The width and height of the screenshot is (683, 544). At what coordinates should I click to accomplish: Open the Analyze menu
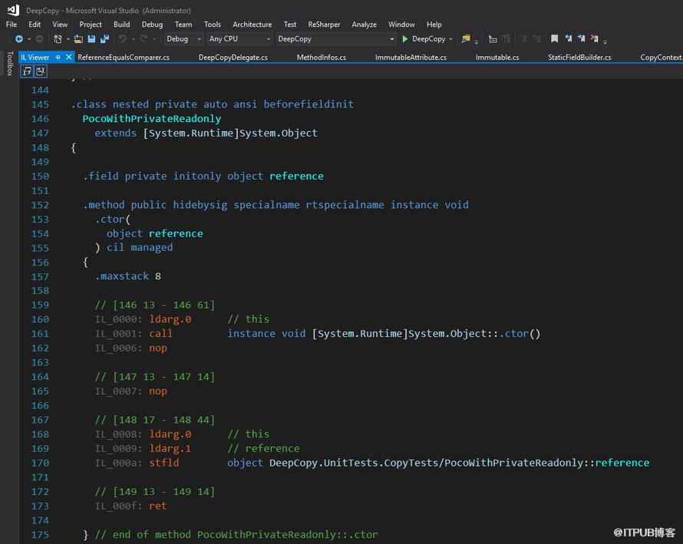coord(365,25)
